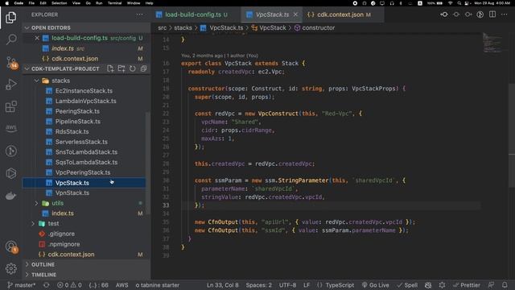515x290 pixels.
Task: Open the Run menu
Action: 99,3
